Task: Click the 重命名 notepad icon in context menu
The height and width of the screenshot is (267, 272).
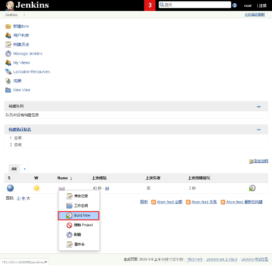Action: point(69,245)
